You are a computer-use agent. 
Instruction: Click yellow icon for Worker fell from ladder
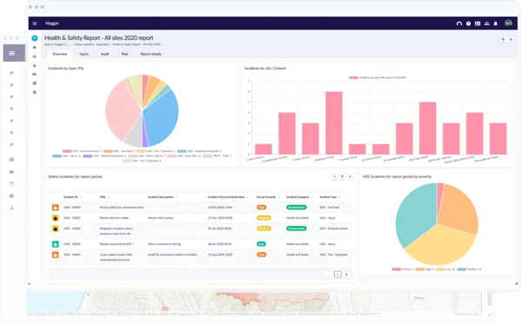[56, 218]
